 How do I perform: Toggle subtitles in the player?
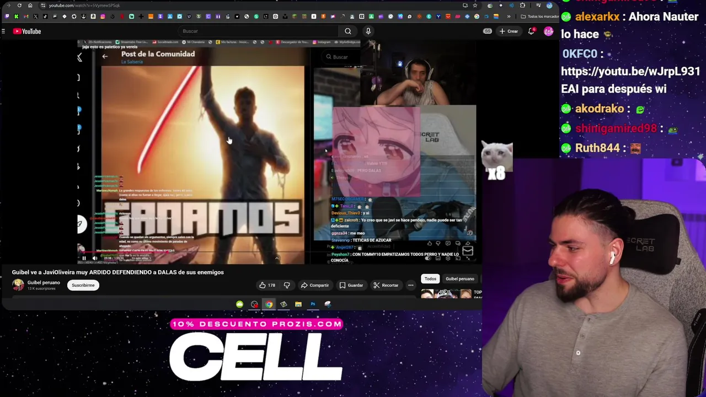click(438, 258)
